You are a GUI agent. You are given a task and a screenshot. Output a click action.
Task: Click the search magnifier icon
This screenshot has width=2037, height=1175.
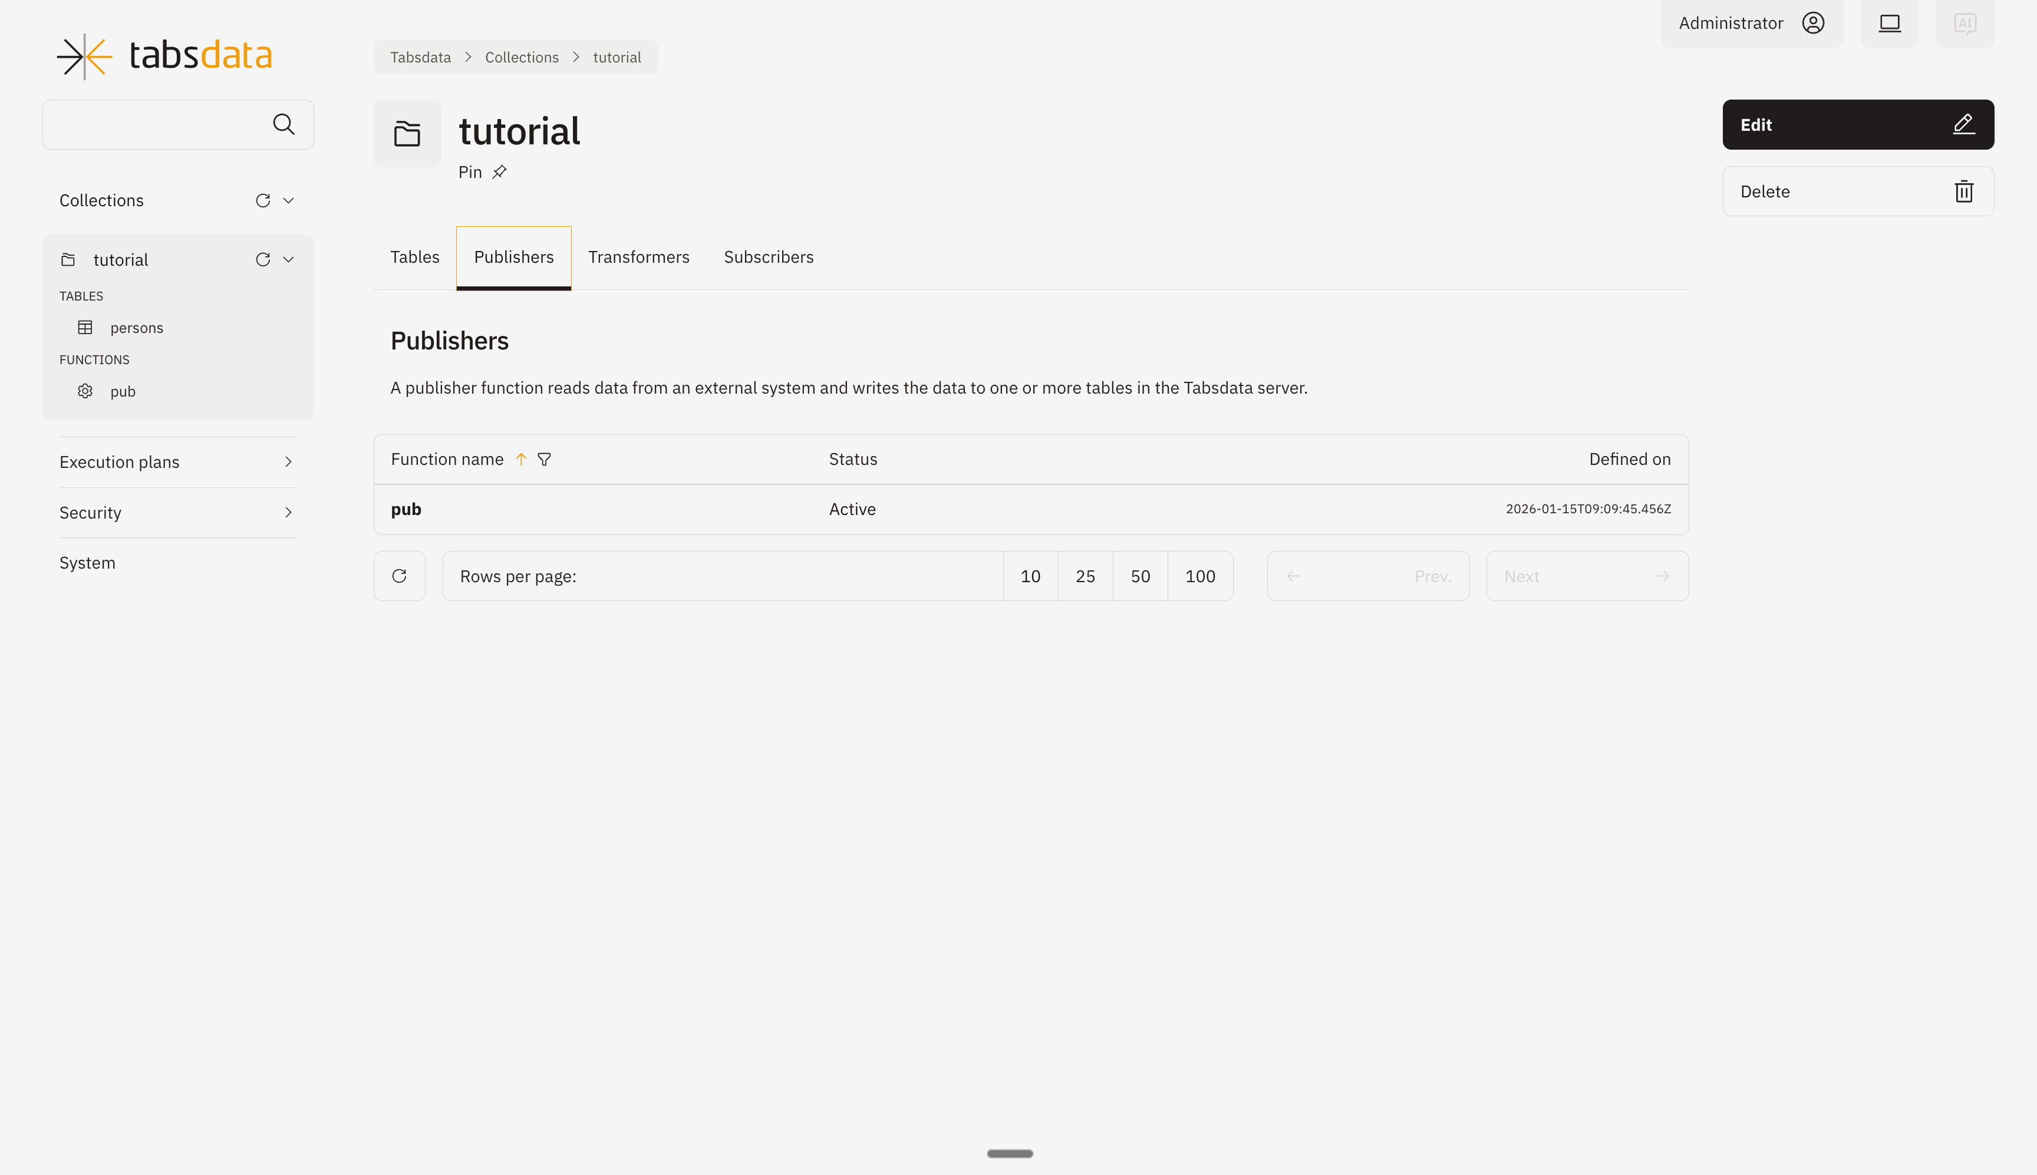point(284,124)
